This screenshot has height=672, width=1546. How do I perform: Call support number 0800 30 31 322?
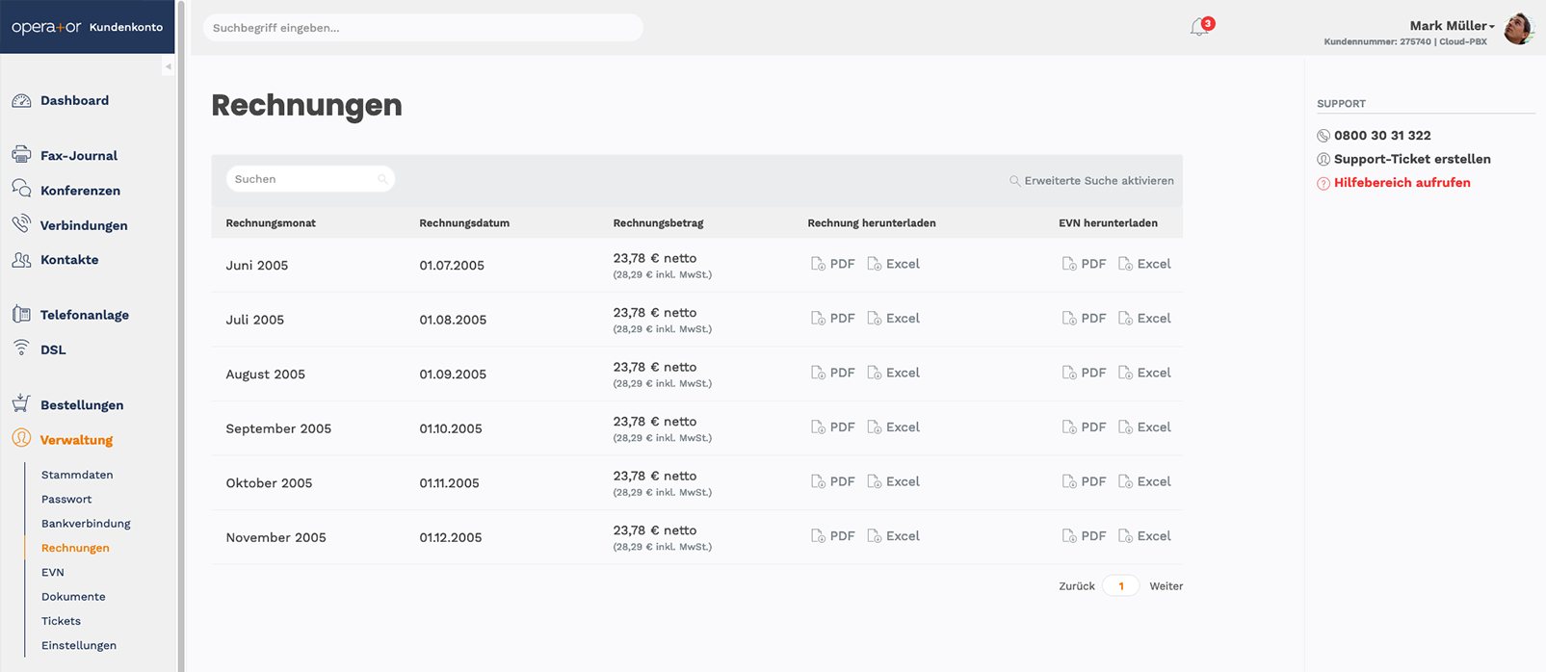(1375, 136)
